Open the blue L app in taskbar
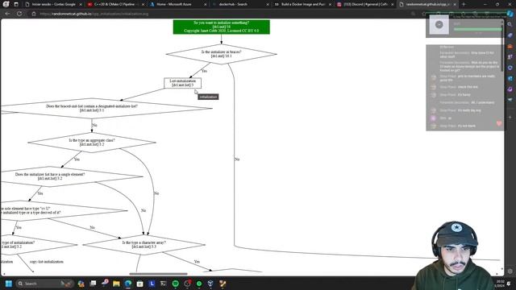516x290 pixels. click(x=152, y=284)
